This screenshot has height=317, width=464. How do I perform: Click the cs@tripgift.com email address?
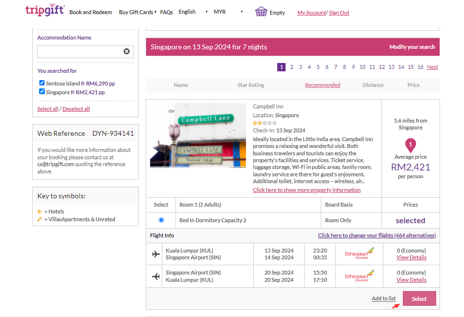click(x=56, y=164)
